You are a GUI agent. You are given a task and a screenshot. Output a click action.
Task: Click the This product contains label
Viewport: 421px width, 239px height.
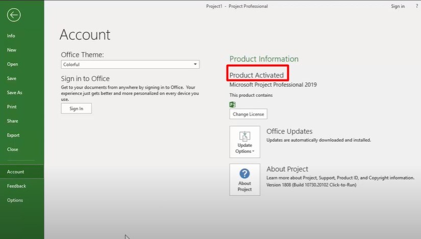(x=251, y=95)
